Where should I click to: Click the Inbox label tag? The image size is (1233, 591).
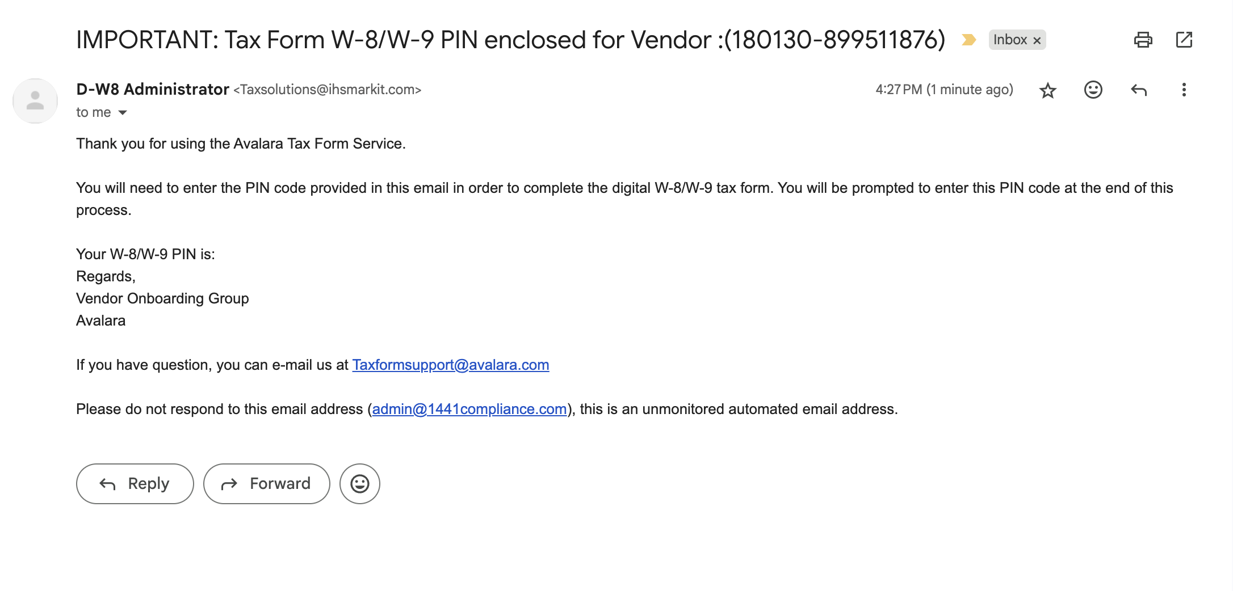[x=1010, y=40]
